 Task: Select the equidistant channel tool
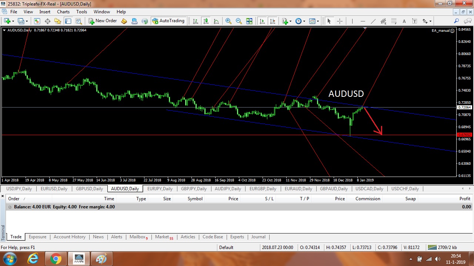click(383, 21)
